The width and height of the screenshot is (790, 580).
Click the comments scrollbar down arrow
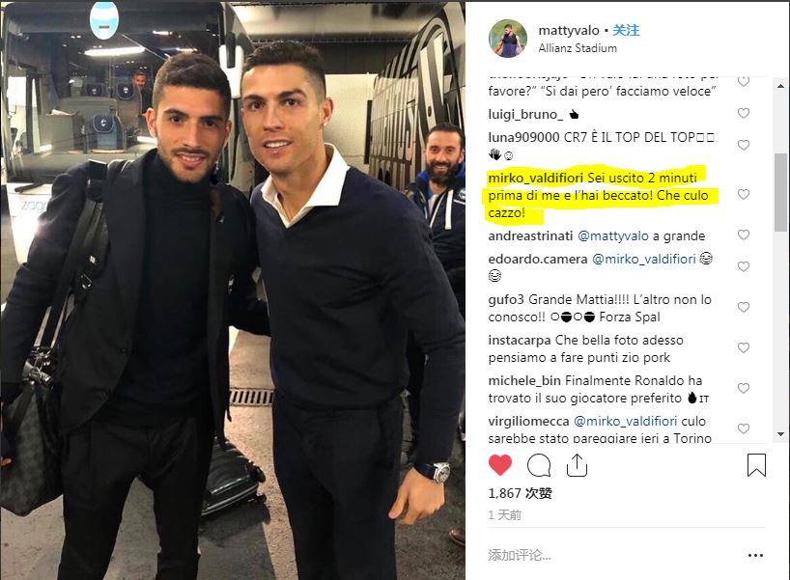tap(780, 434)
